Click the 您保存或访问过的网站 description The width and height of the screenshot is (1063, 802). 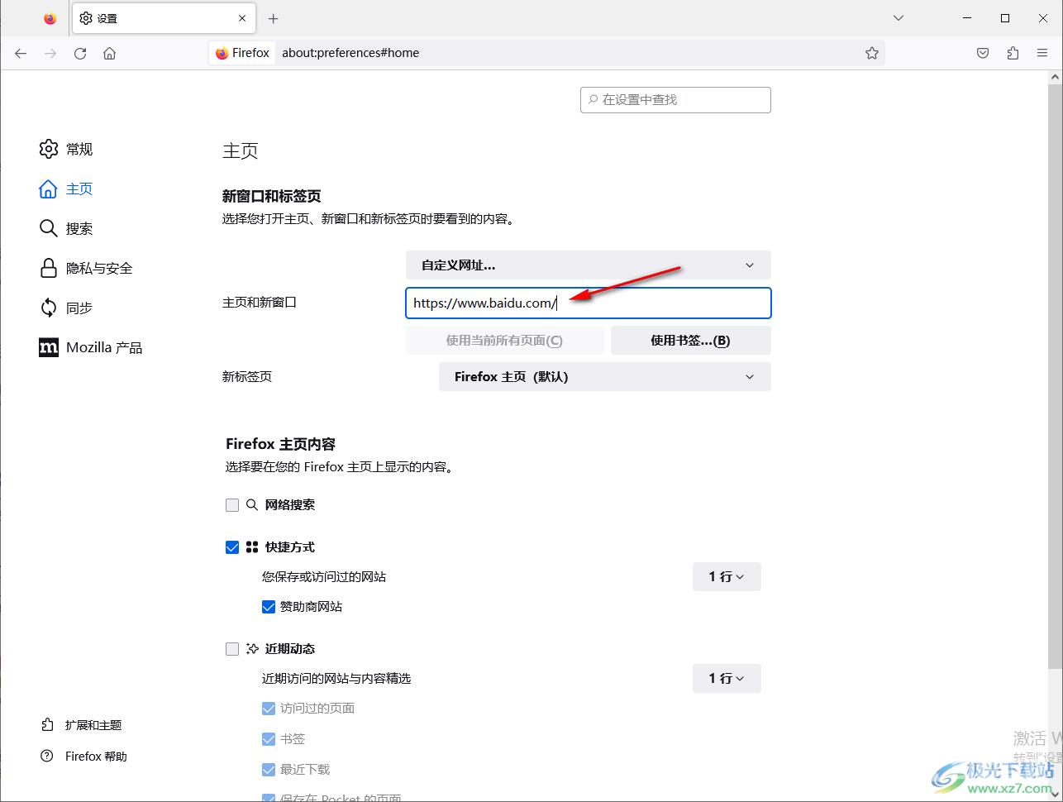pos(324,576)
